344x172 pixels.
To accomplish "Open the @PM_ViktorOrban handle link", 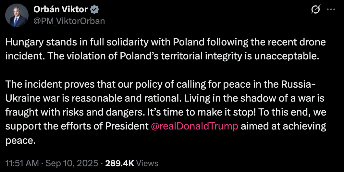I will 69,21.
